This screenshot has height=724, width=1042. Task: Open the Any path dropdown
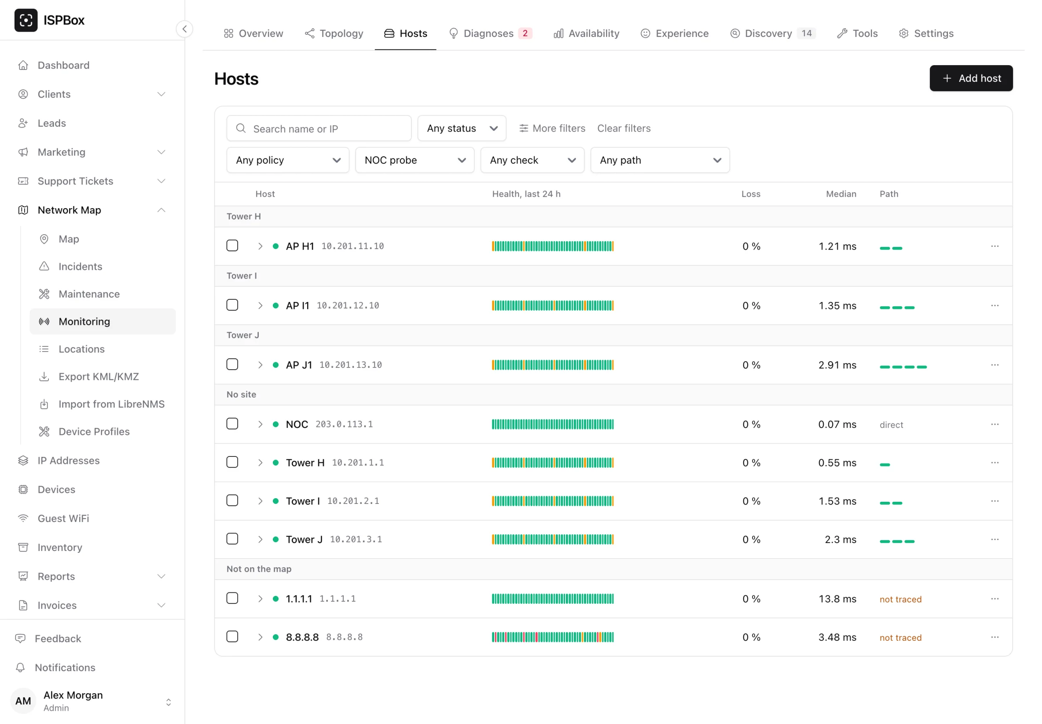pos(660,160)
